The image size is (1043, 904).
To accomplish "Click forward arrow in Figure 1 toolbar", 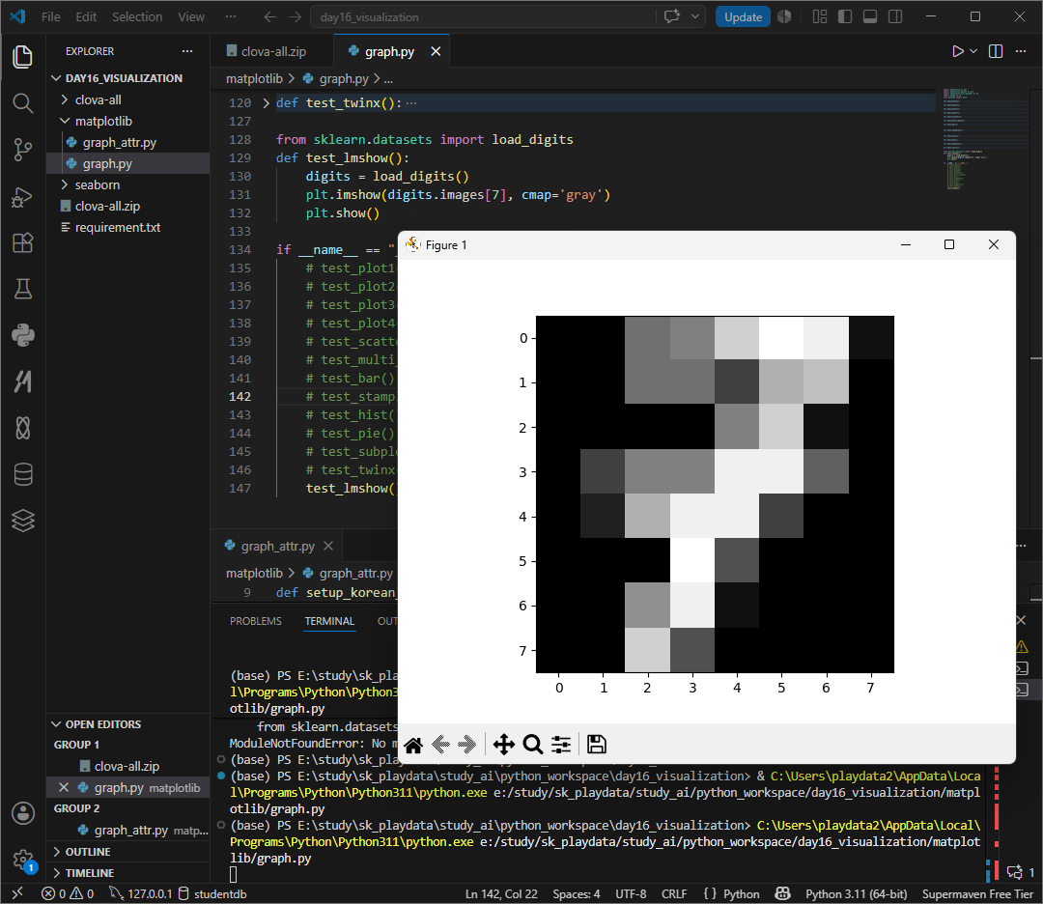I will coord(467,745).
